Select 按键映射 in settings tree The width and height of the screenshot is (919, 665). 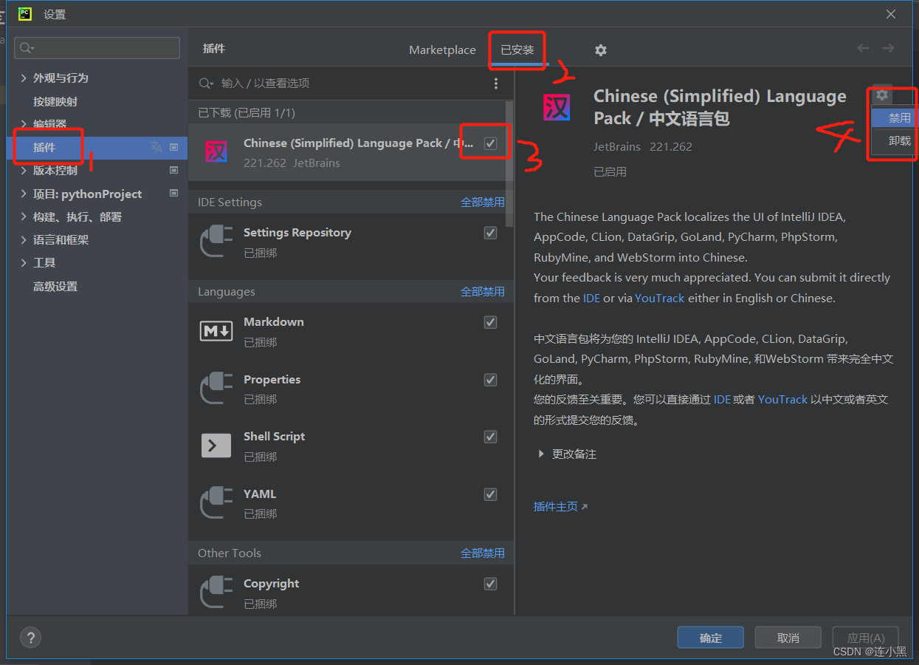pyautogui.click(x=55, y=101)
